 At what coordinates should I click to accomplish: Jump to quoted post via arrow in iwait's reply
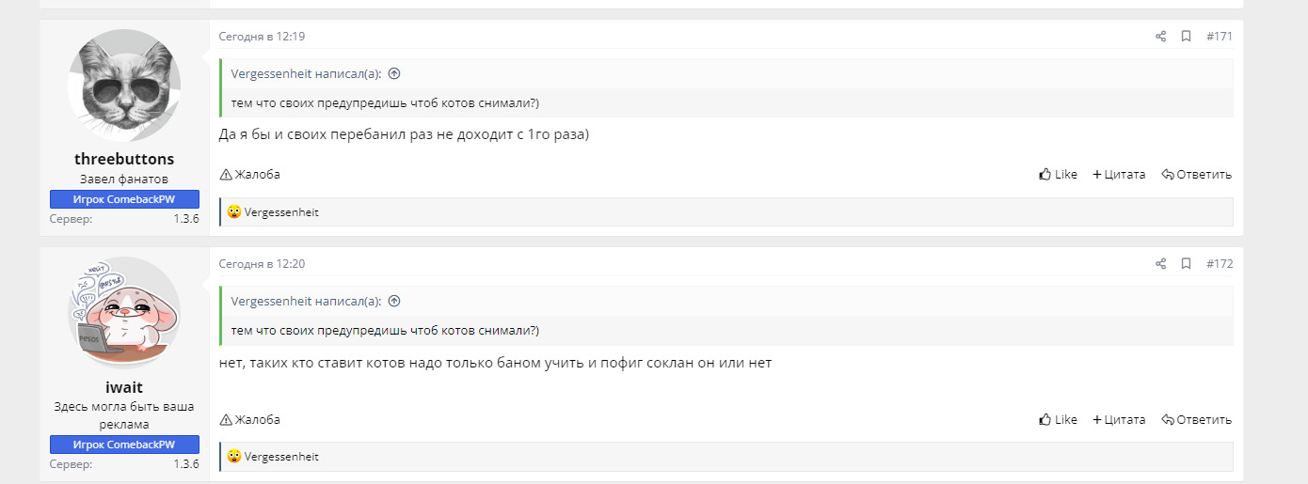[394, 302]
